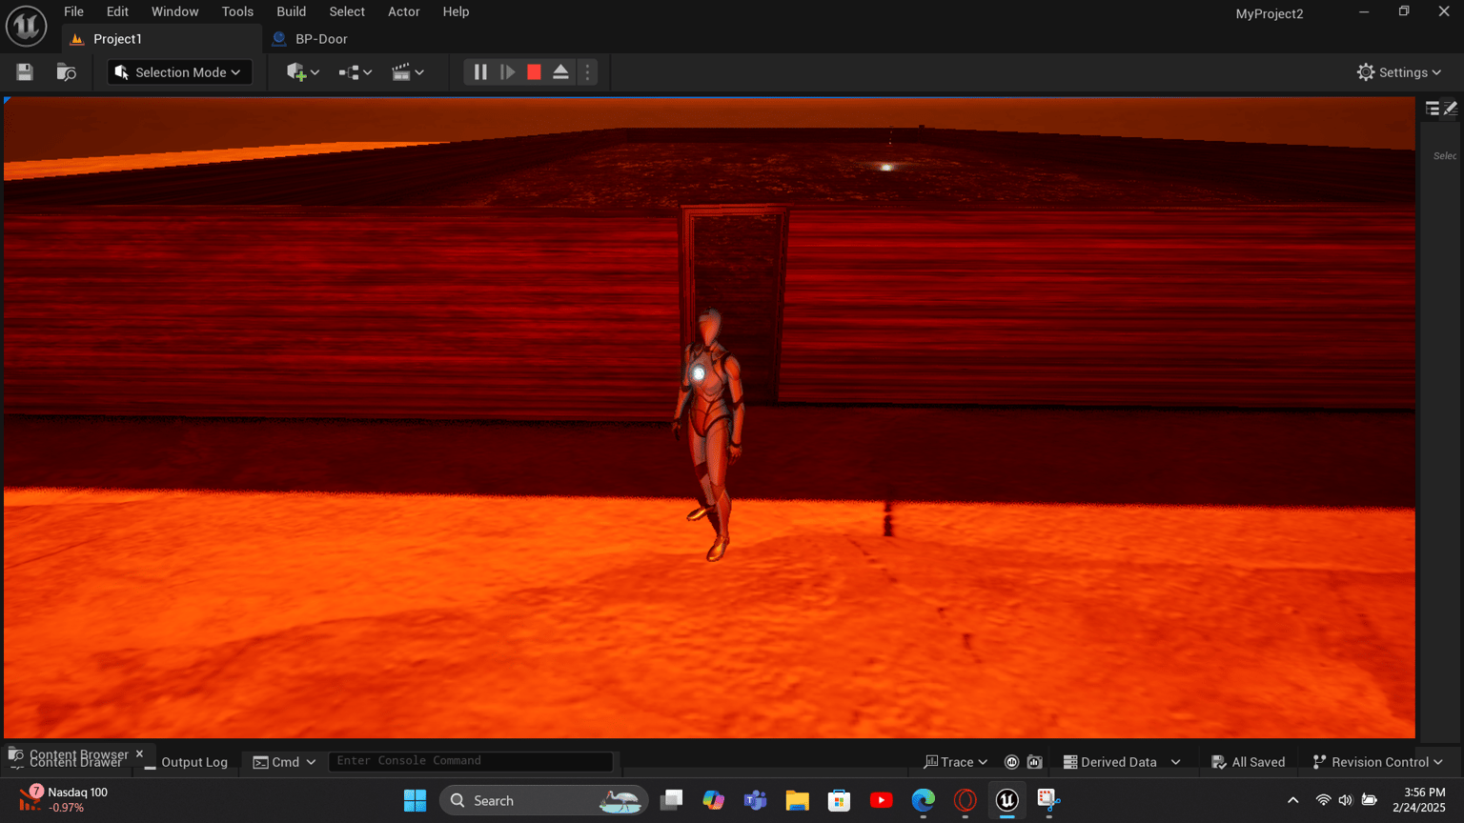Open the cinematics clapperboard dropdown
This screenshot has height=823, width=1464.
[x=408, y=72]
